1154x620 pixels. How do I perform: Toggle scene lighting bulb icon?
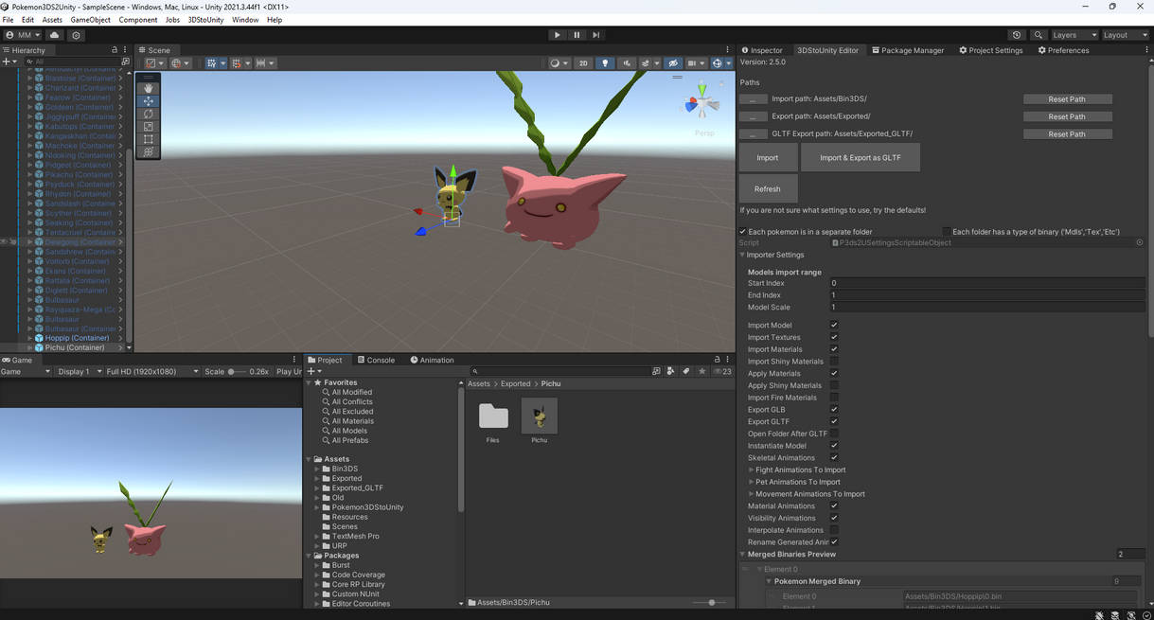point(605,63)
